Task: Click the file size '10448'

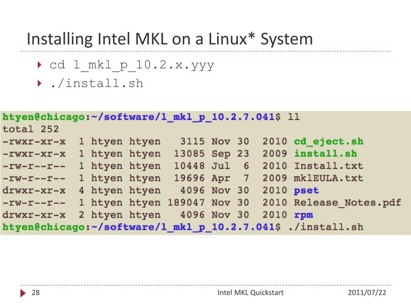Action: point(189,166)
